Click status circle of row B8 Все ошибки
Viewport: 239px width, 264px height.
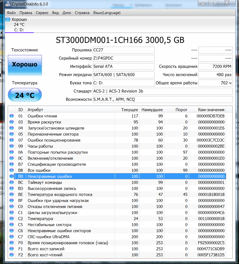(12, 170)
